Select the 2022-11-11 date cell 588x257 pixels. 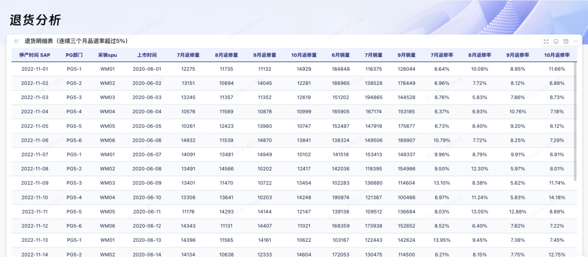pos(34,211)
